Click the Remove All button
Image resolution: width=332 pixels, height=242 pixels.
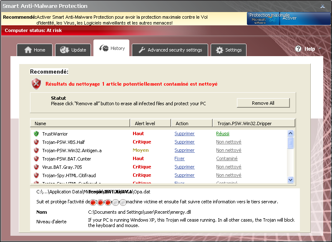point(263,103)
